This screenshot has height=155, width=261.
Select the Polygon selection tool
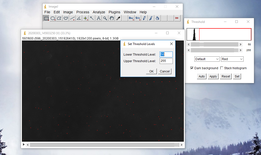click(59, 18)
